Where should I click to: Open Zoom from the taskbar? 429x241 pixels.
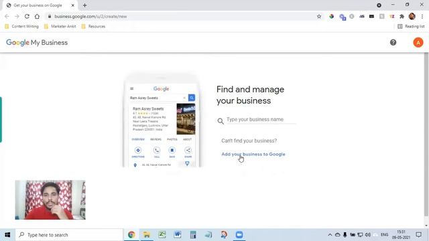(239, 235)
